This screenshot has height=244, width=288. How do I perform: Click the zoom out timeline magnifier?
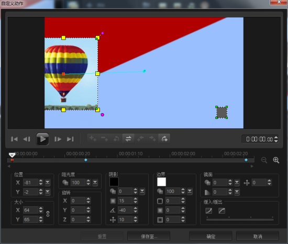pos(264,160)
